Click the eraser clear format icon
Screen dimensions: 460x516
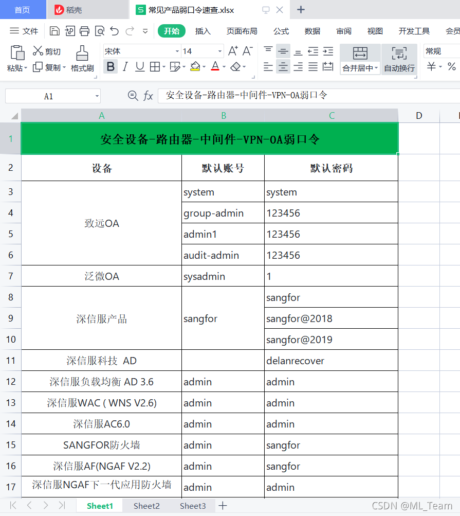tap(235, 67)
